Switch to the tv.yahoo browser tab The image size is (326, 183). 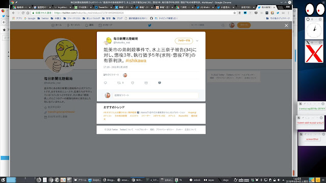tap(63, 7)
